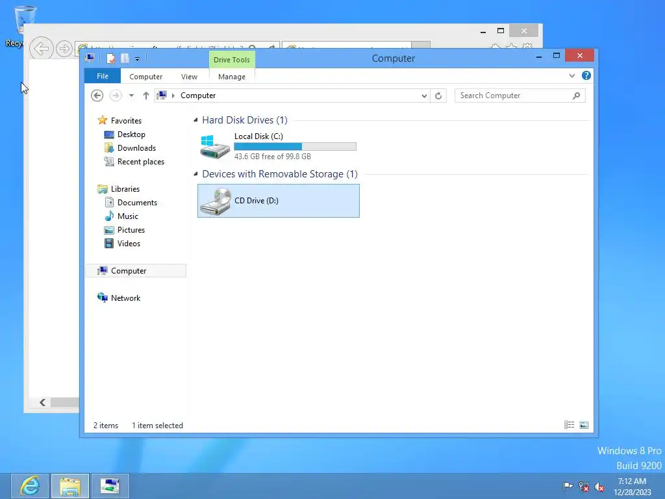Open Desktop in the navigation pane
The width and height of the screenshot is (665, 499).
tap(131, 134)
